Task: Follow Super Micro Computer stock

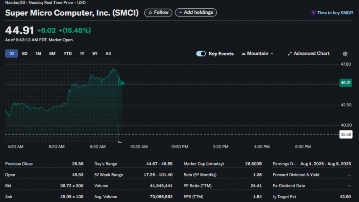Action: point(158,13)
